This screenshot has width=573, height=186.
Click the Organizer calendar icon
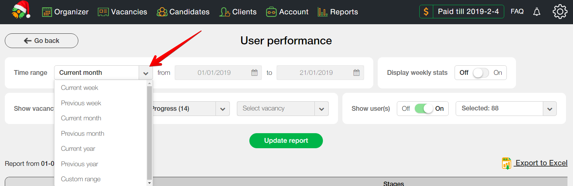point(47,12)
